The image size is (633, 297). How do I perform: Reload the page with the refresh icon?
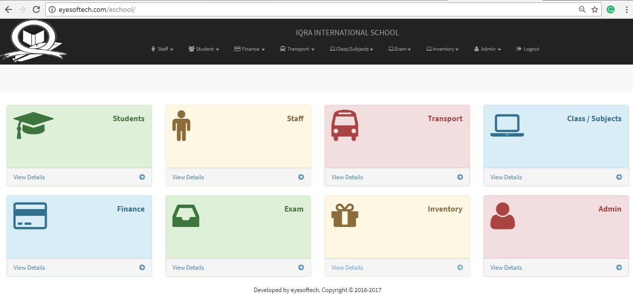click(36, 9)
